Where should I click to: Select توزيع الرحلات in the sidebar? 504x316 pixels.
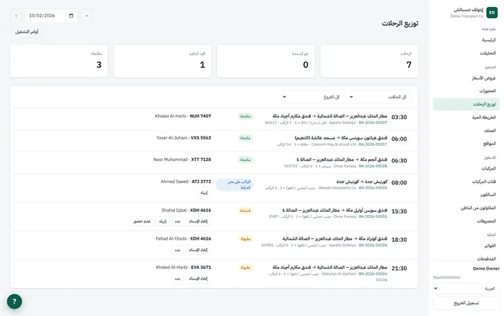click(x=466, y=104)
